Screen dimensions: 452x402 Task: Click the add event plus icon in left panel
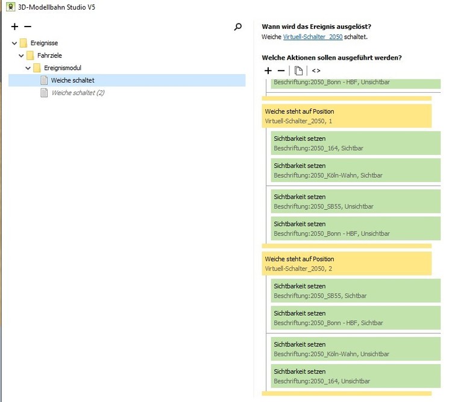point(15,27)
